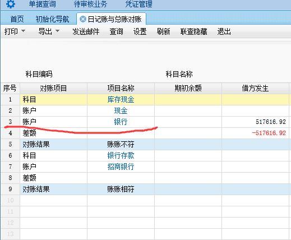Click the 科目名称 label
Screen dimensions: 291x240
pos(179,74)
